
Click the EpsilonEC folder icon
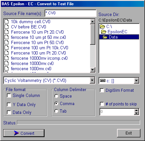click(104, 32)
